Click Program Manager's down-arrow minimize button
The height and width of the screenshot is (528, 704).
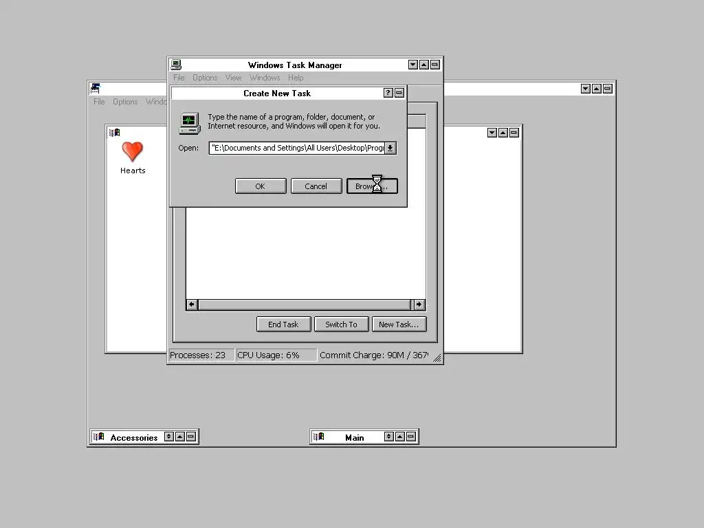click(586, 89)
